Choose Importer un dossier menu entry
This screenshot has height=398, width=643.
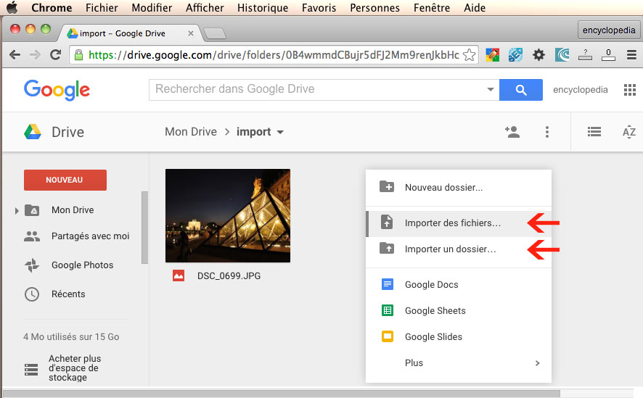coord(450,249)
